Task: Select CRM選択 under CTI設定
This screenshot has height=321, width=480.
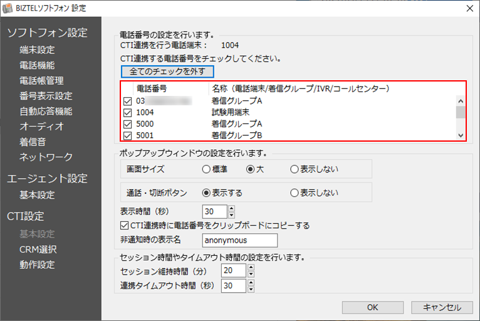Action: 38,250
